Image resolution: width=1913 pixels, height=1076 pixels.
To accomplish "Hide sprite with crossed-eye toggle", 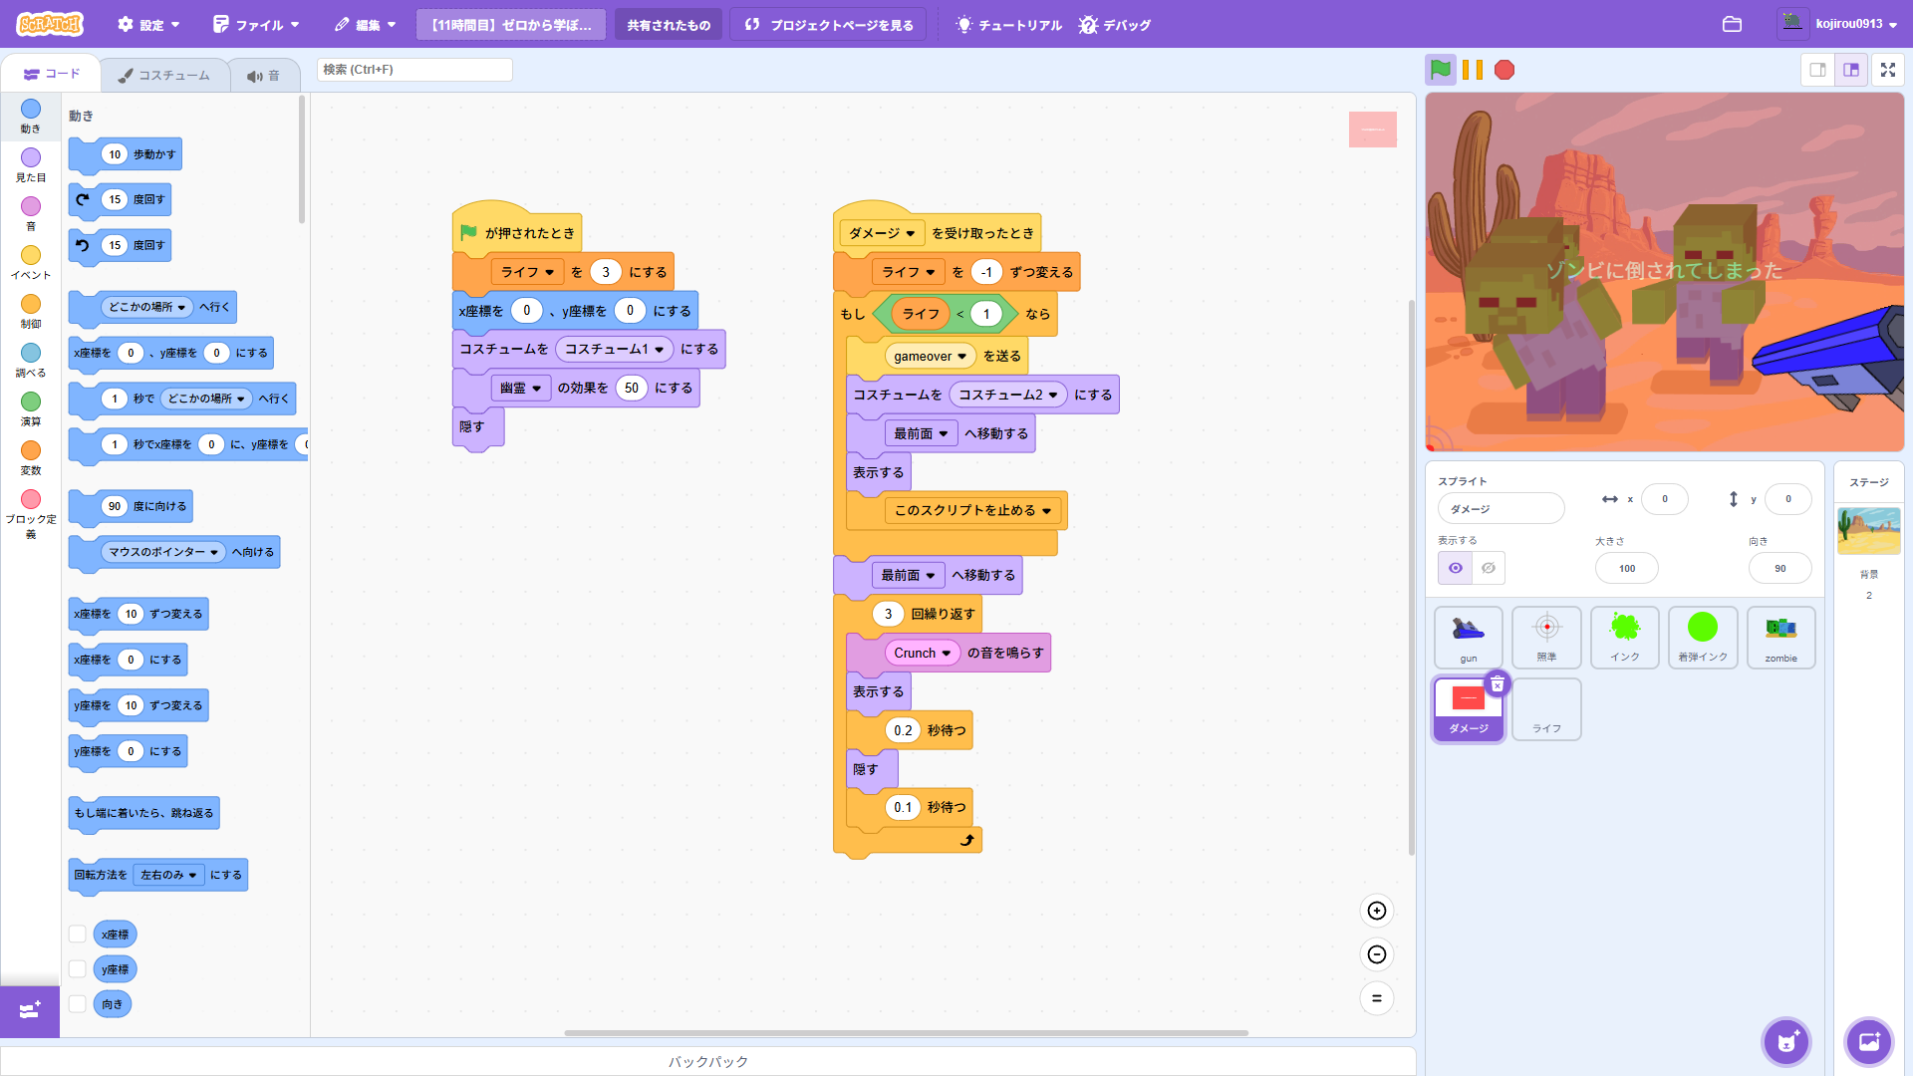I will coord(1488,568).
